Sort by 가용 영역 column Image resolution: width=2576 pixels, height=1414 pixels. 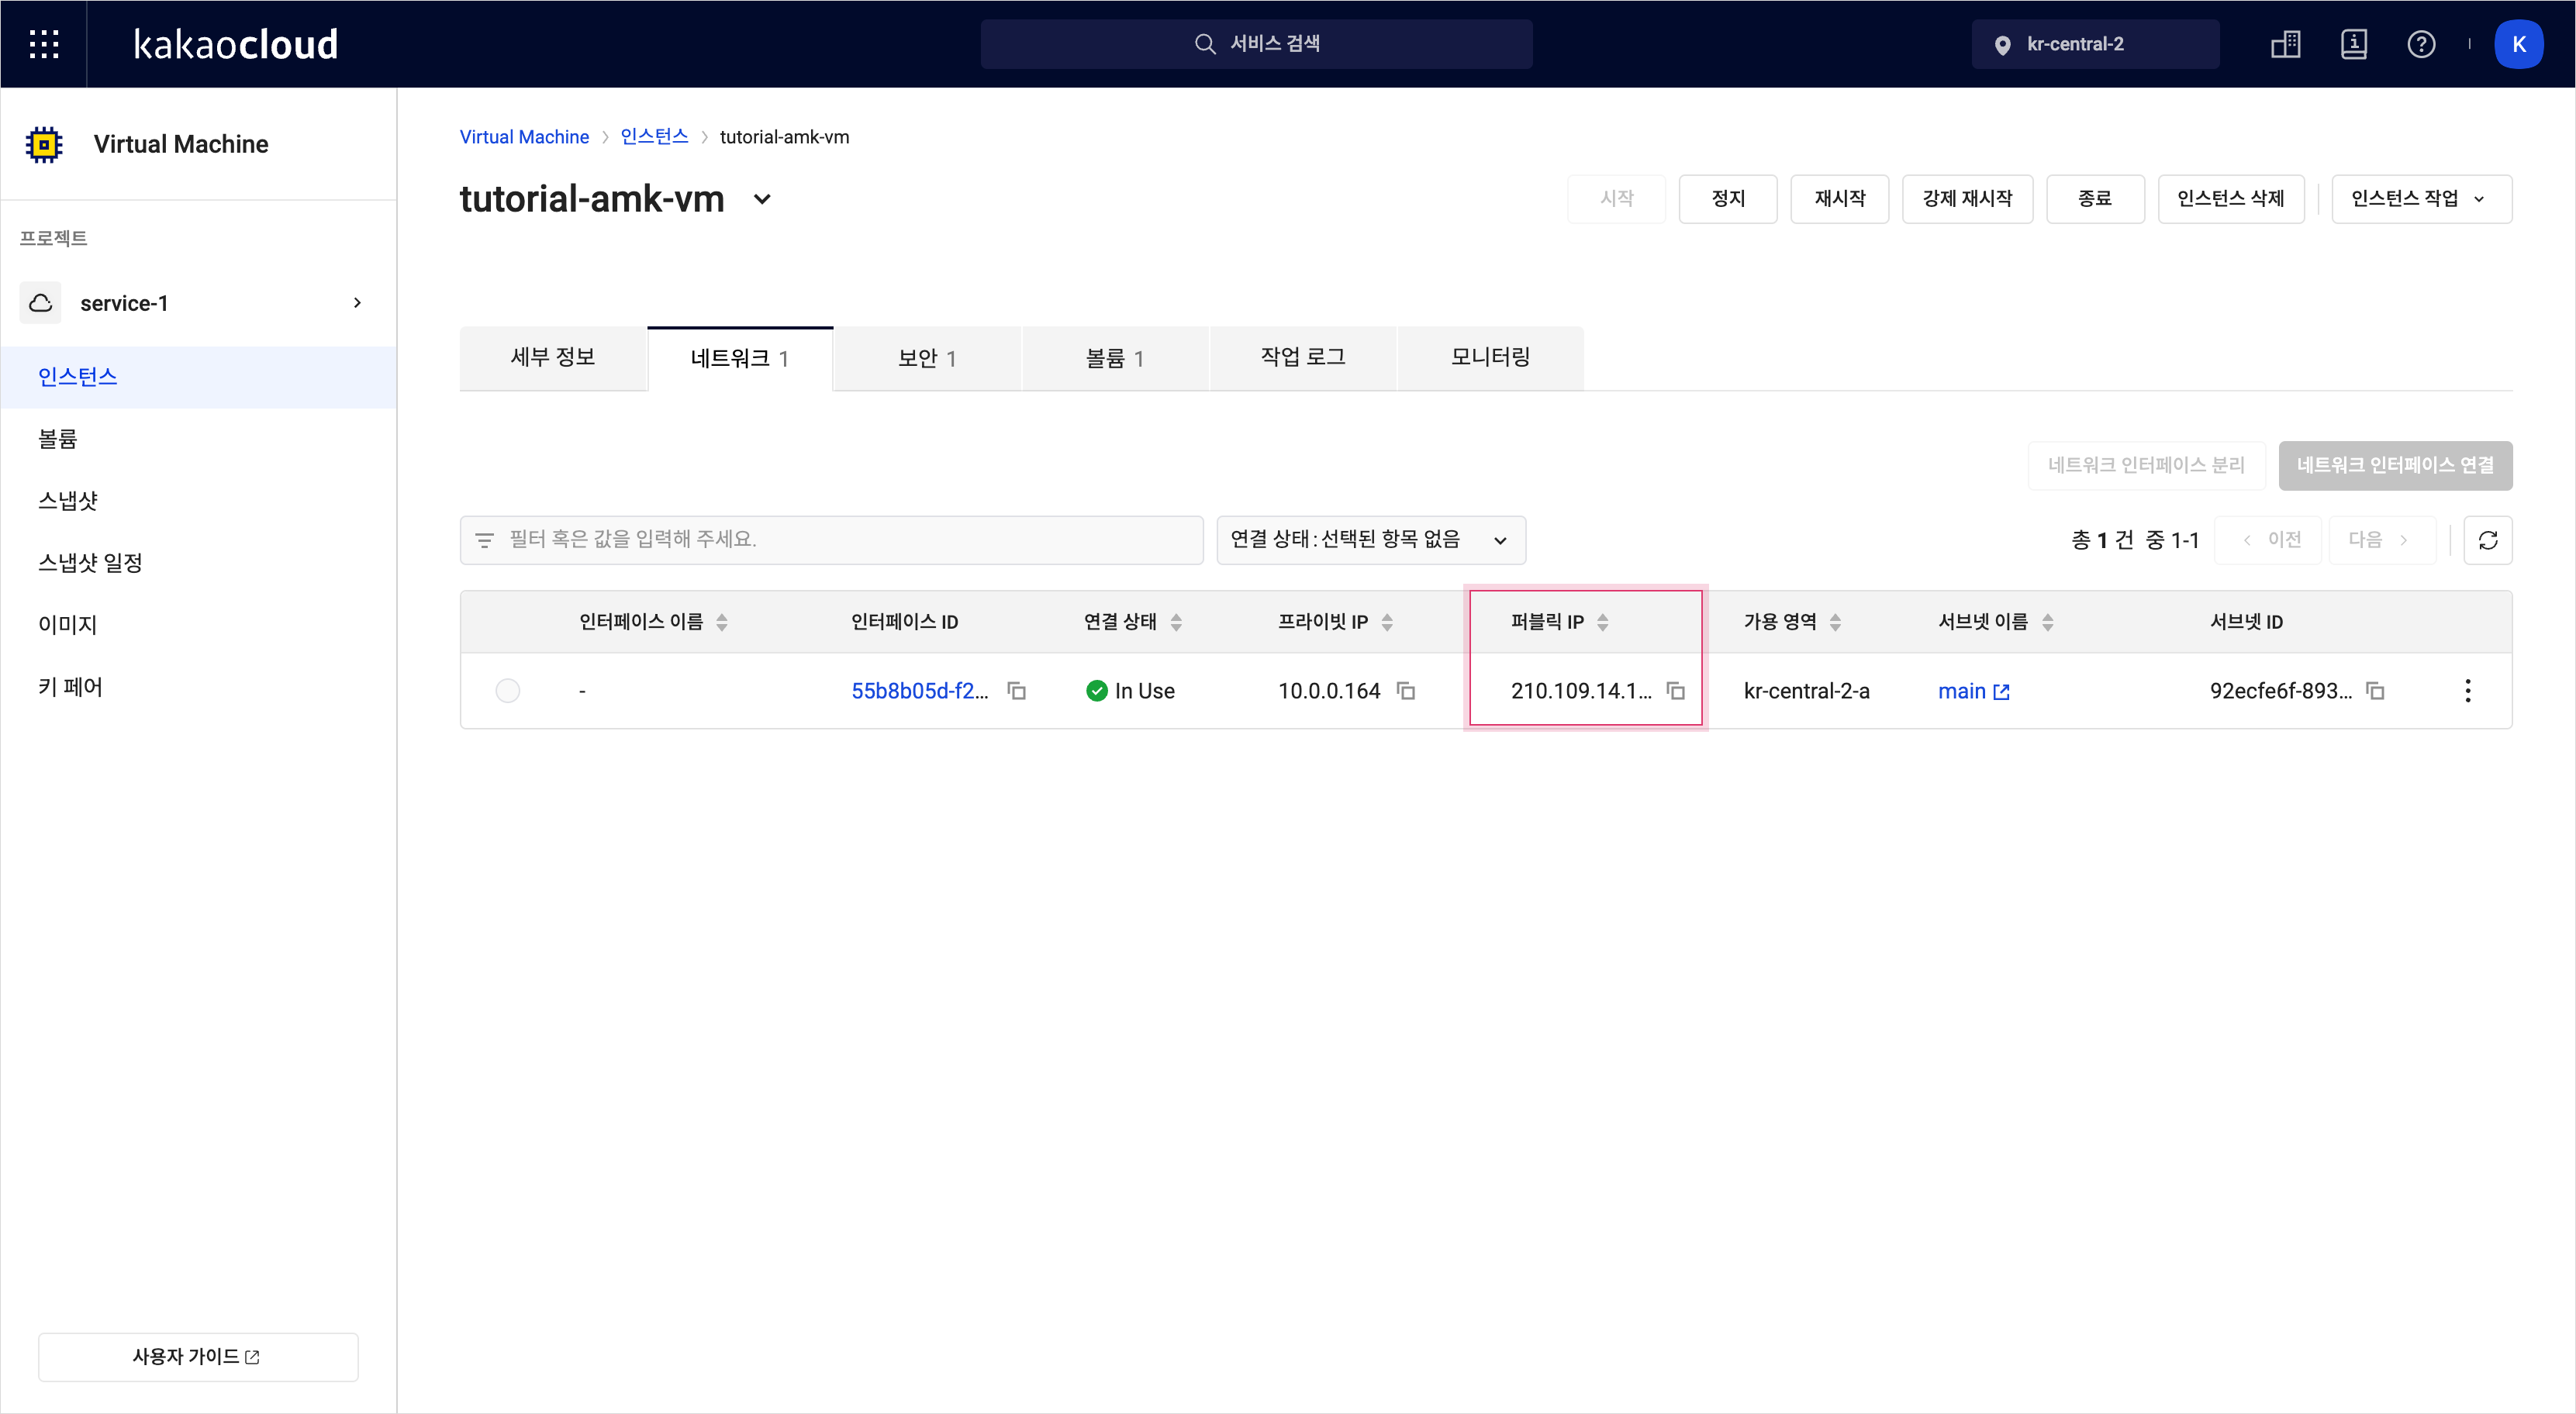coord(1835,622)
